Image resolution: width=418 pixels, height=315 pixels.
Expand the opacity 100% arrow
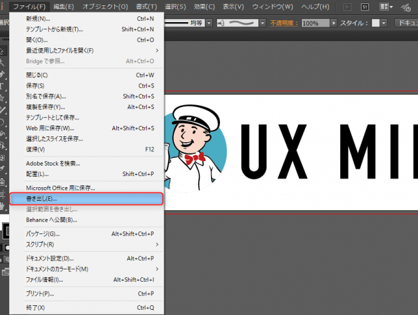pos(333,23)
